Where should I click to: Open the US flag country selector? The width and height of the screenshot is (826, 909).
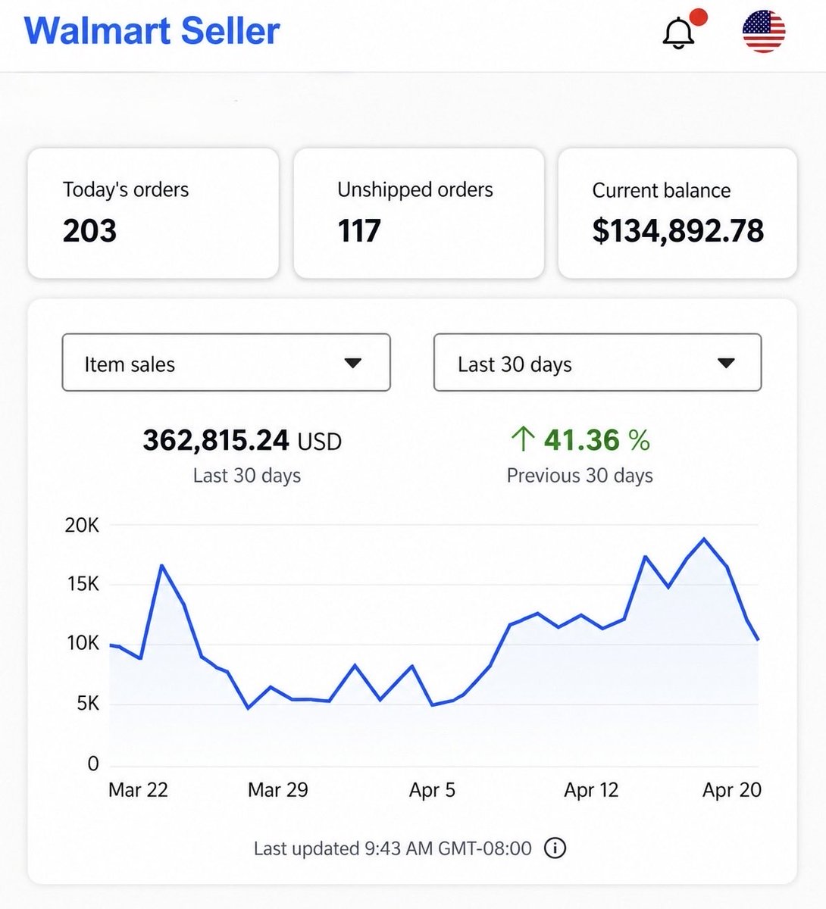[x=763, y=32]
